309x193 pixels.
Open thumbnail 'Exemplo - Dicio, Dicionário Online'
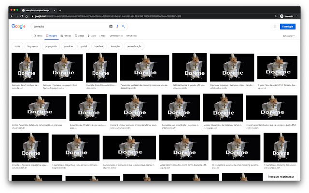[x=101, y=68]
